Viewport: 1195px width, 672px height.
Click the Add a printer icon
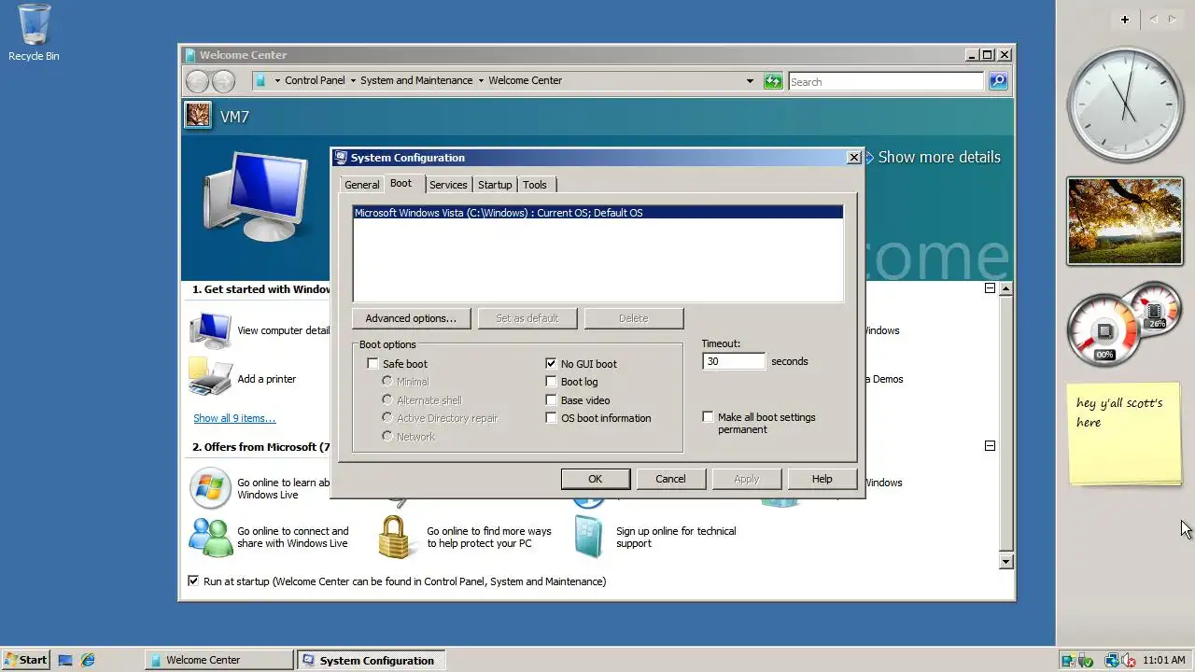pyautogui.click(x=210, y=378)
